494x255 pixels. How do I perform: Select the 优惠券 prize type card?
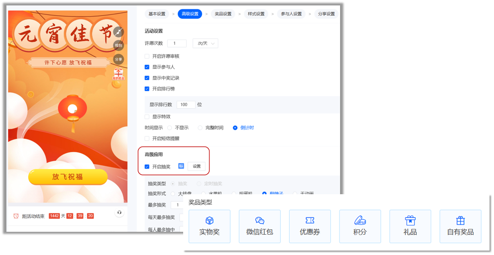310,226
